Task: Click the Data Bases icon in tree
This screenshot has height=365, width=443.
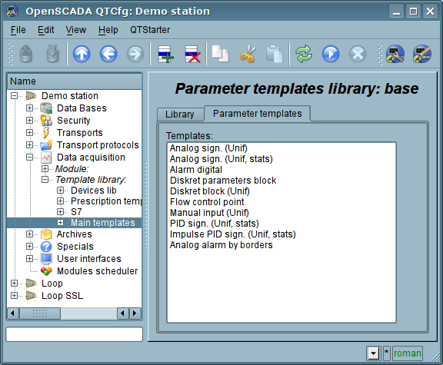Action: pyautogui.click(x=46, y=108)
